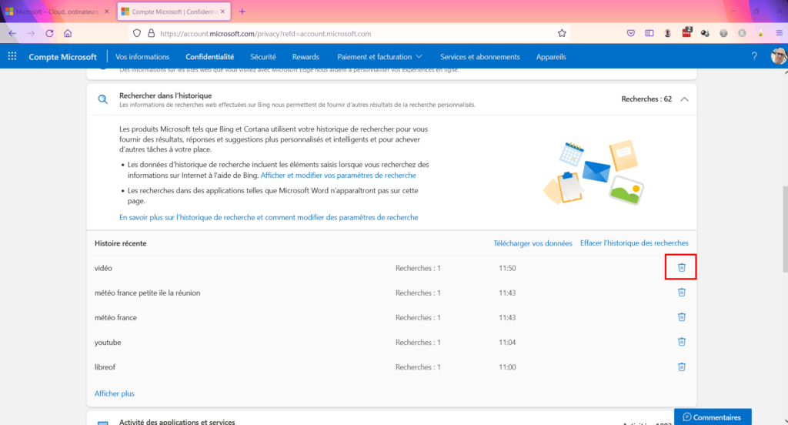Screen dimensions: 788x425
Task: Click 'Télécharger vos données' link
Action: coord(533,243)
